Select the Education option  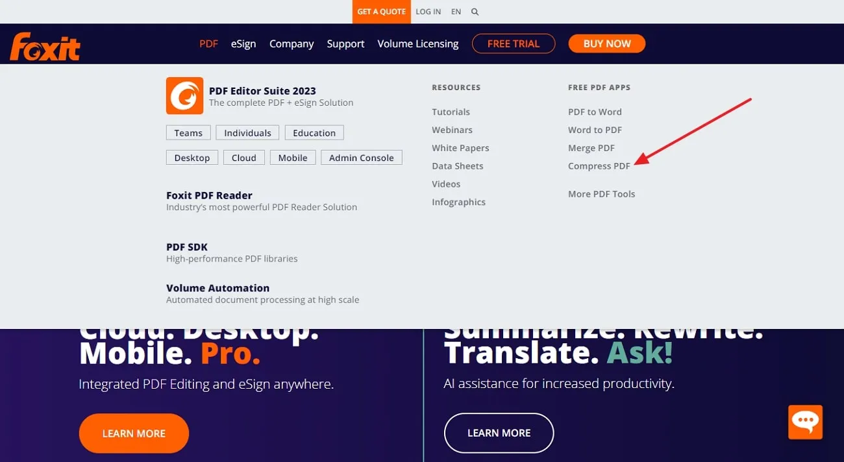click(x=314, y=133)
